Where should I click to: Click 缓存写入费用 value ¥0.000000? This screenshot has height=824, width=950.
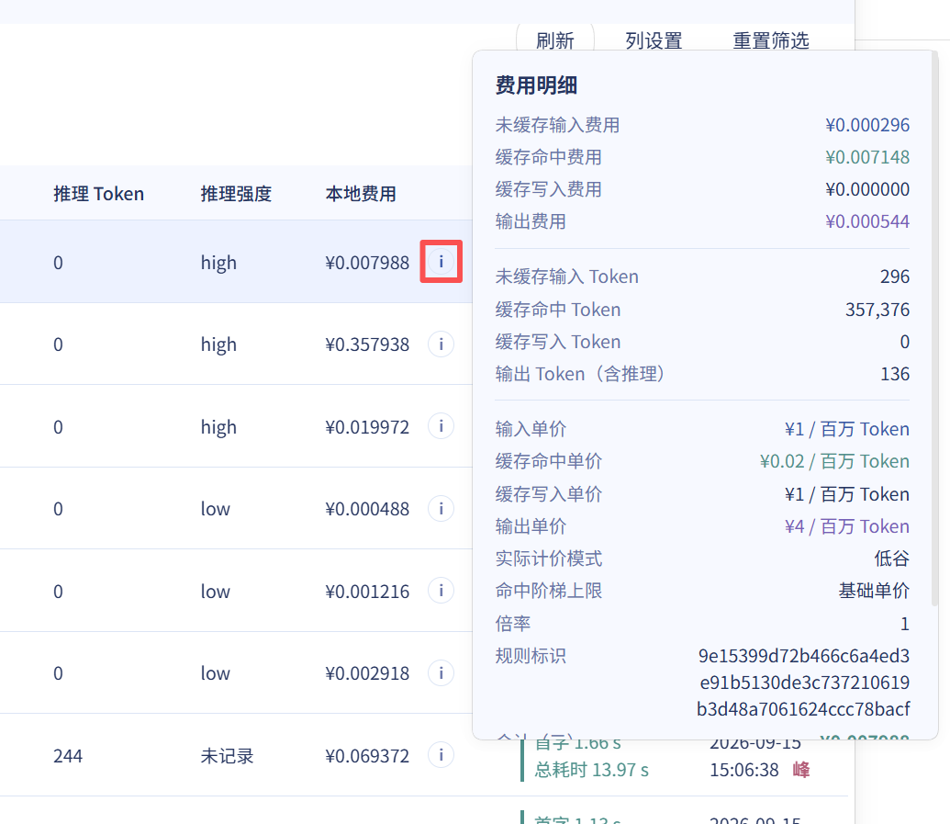tap(867, 189)
